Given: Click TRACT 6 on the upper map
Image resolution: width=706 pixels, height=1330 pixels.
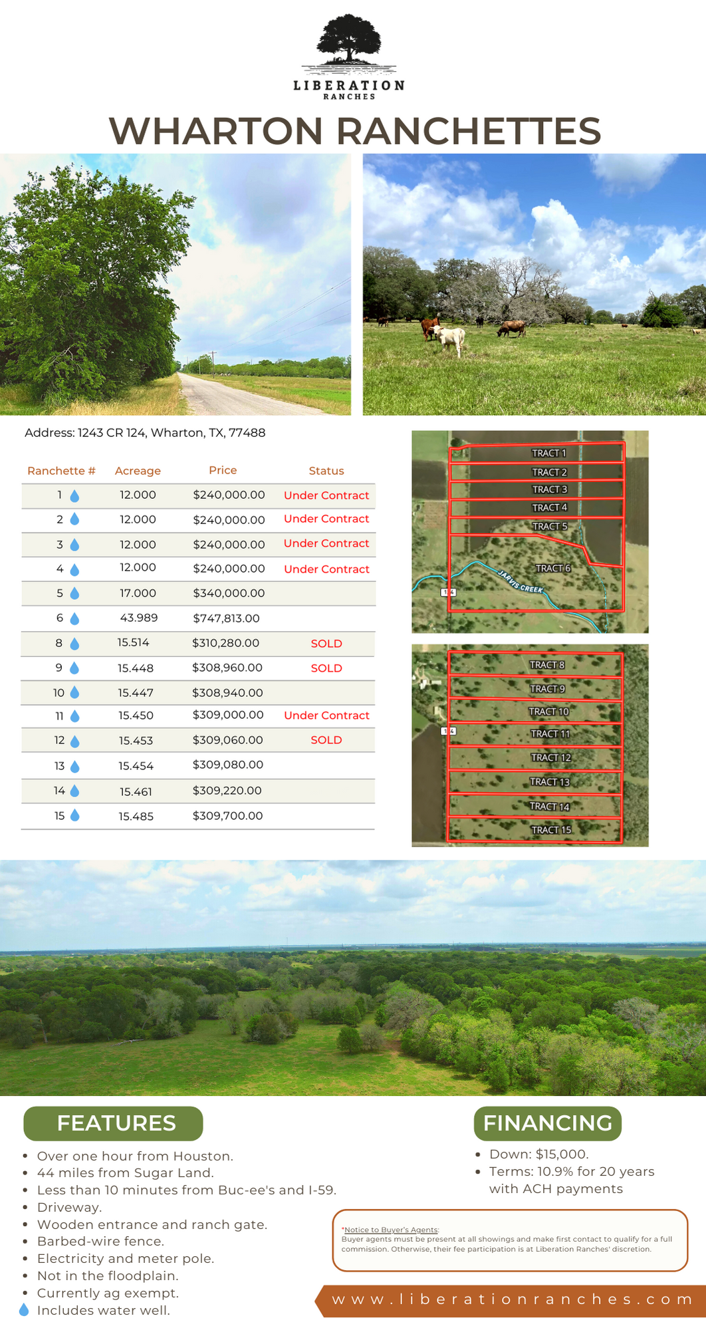Looking at the screenshot, I should [x=553, y=569].
